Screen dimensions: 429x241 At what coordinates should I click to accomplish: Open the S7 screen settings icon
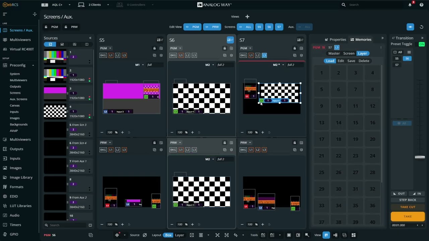[300, 40]
